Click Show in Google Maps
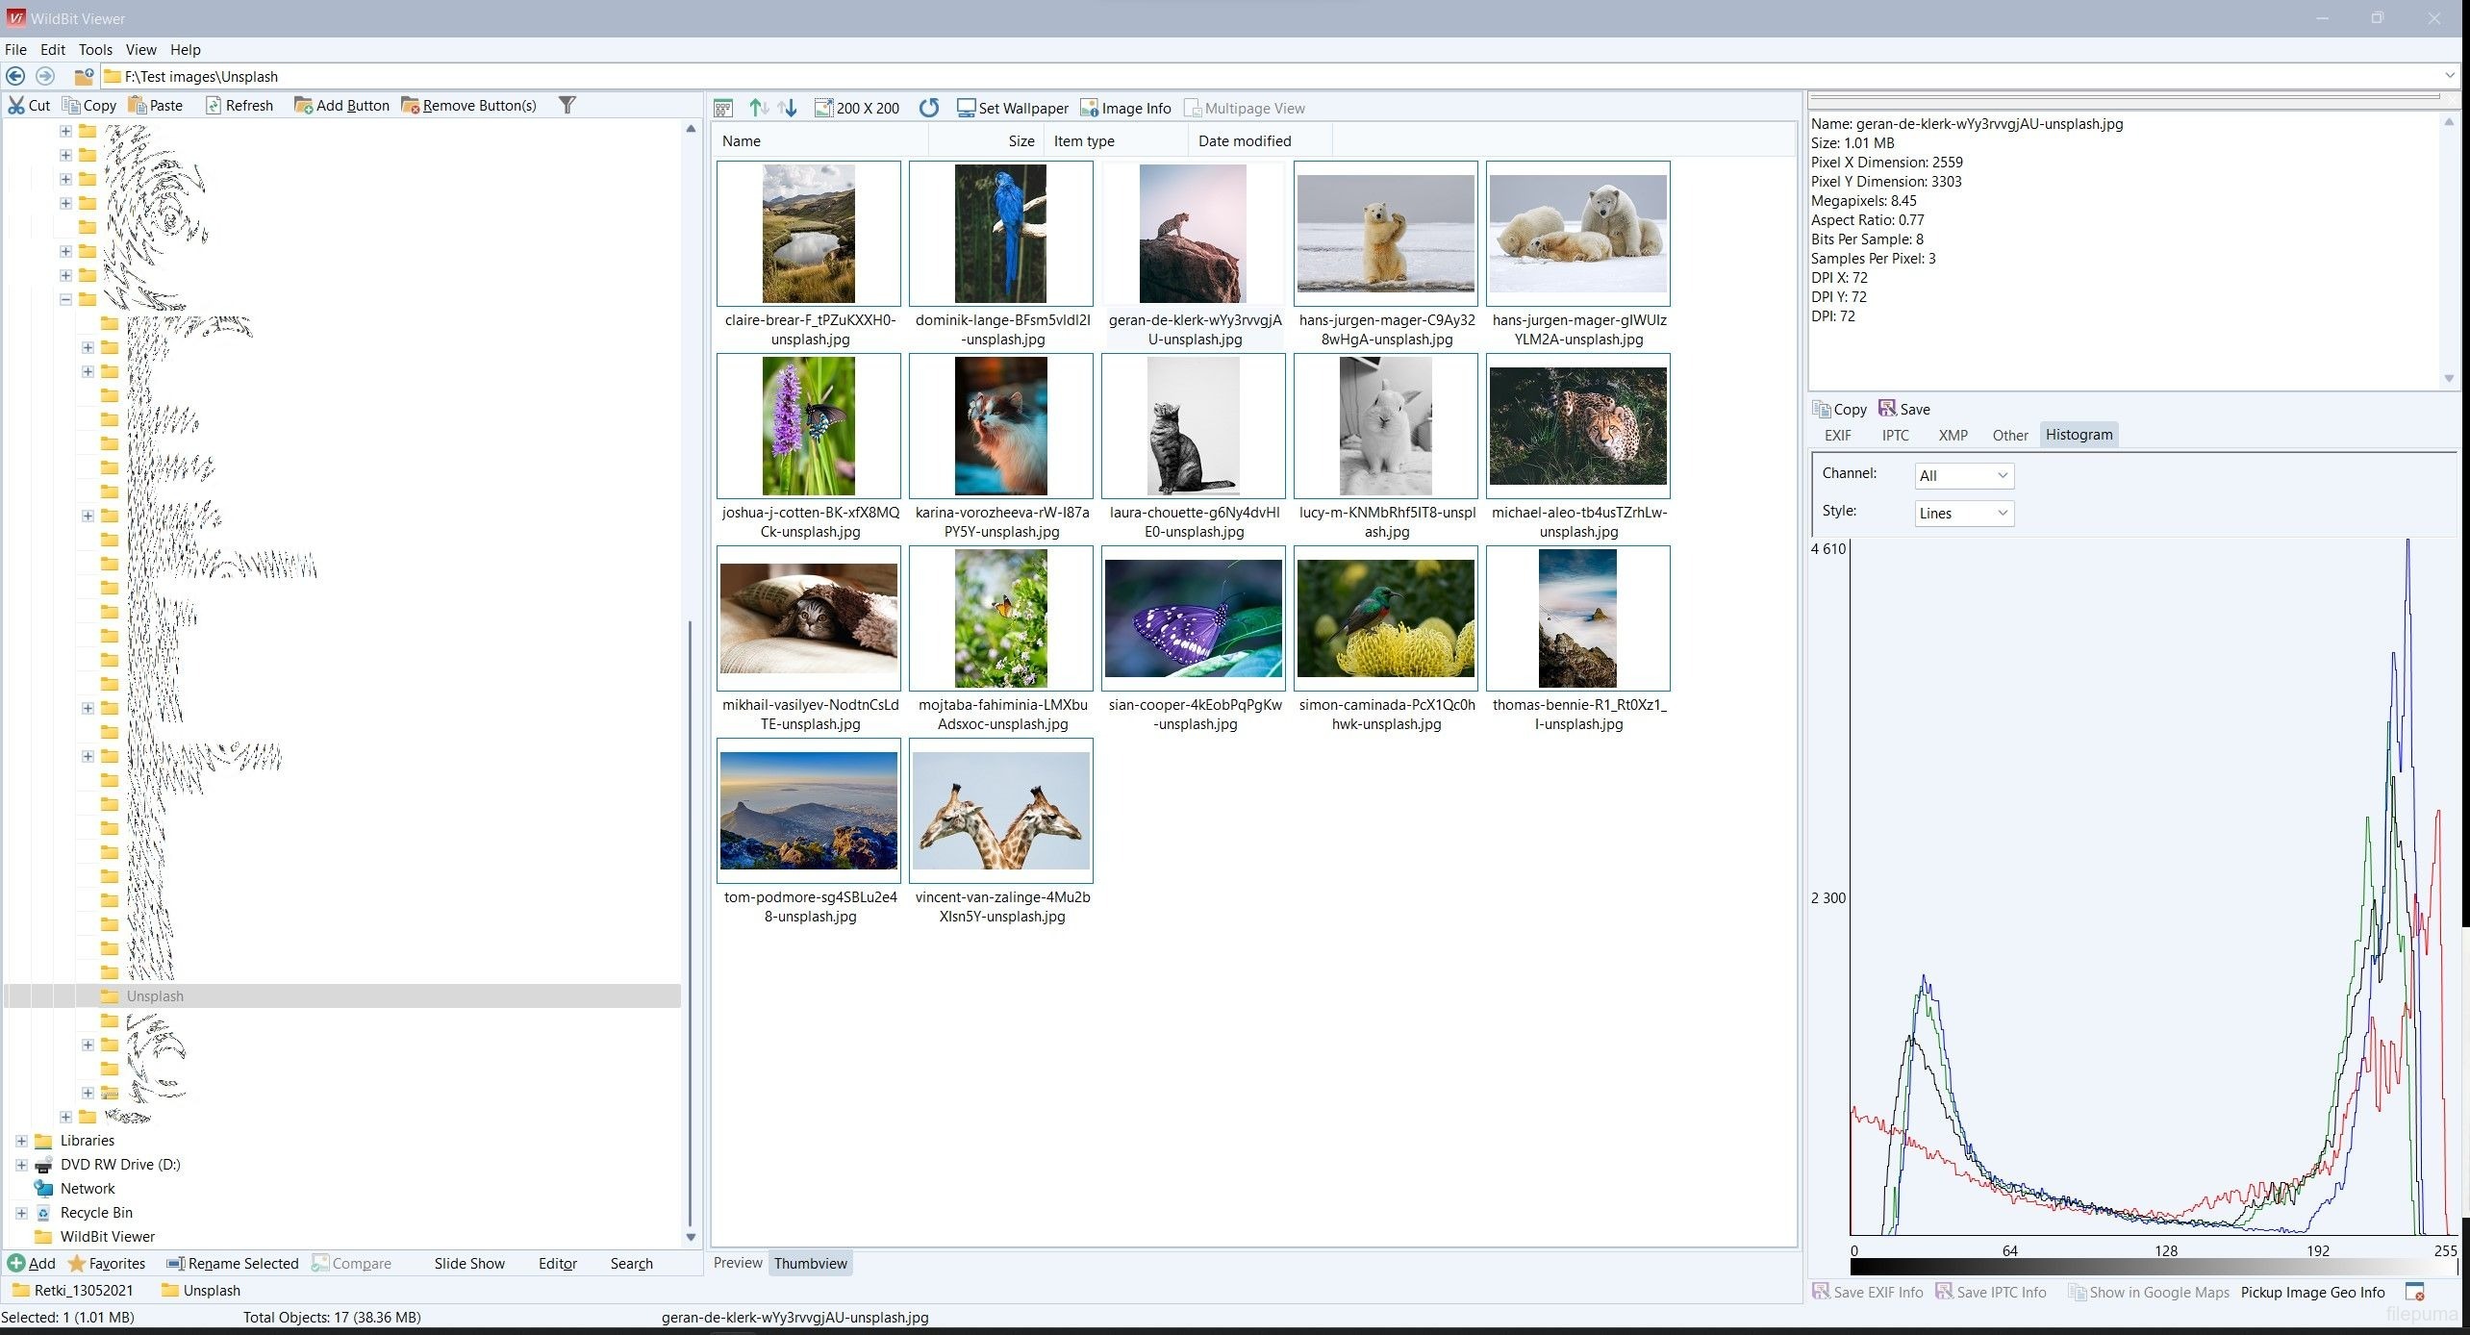 (x=2149, y=1292)
